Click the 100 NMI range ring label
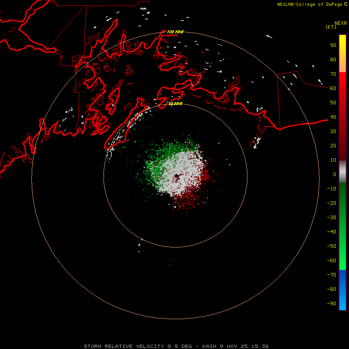 175,32
